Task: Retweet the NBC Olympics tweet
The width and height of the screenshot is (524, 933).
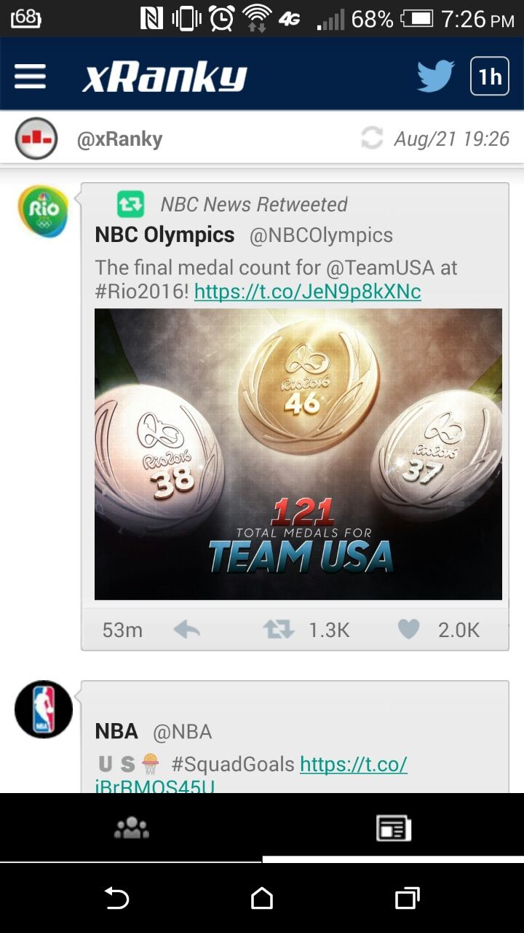Action: click(279, 629)
